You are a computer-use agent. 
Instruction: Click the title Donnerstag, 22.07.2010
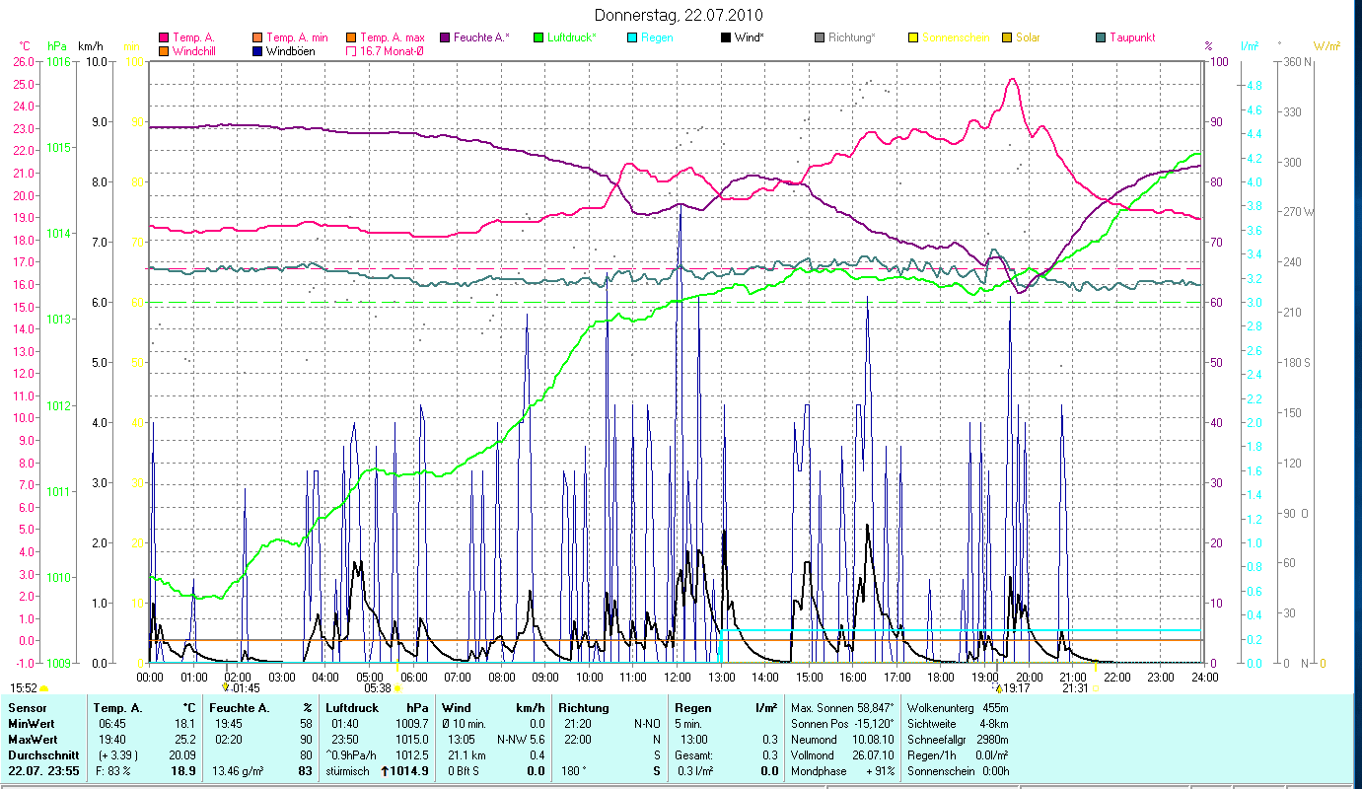pyautogui.click(x=680, y=16)
